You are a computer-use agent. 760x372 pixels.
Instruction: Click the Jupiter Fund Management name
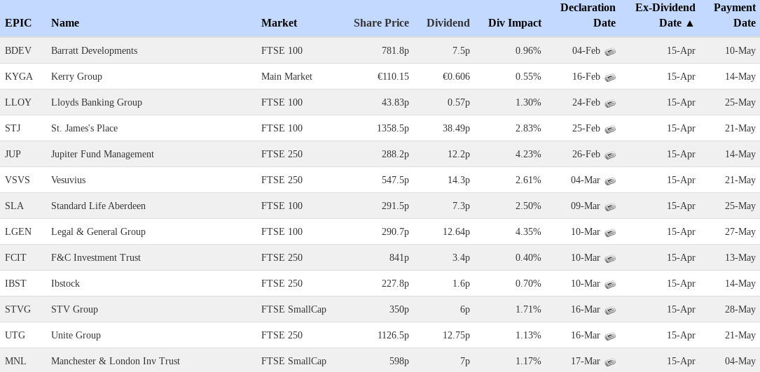[102, 155]
